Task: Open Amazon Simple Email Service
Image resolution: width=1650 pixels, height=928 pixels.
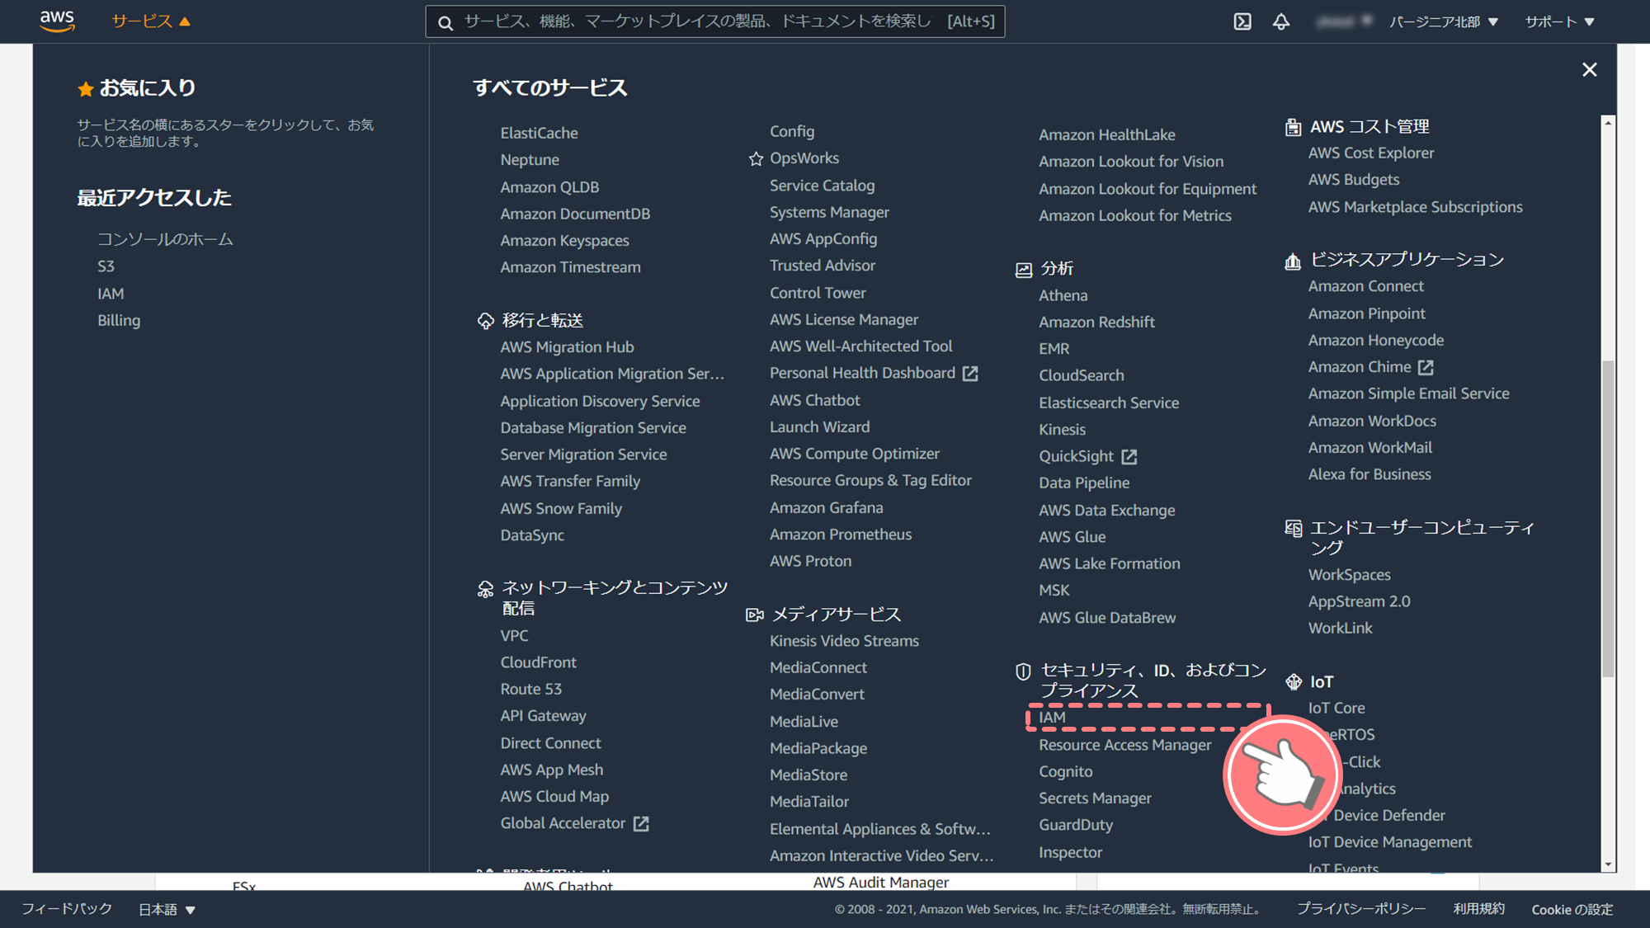Action: (1408, 394)
